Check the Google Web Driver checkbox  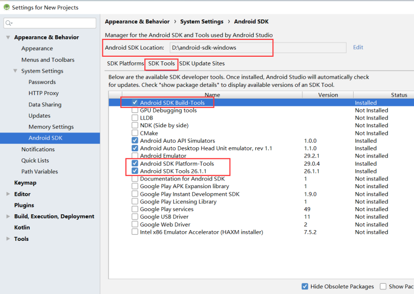tap(135, 224)
